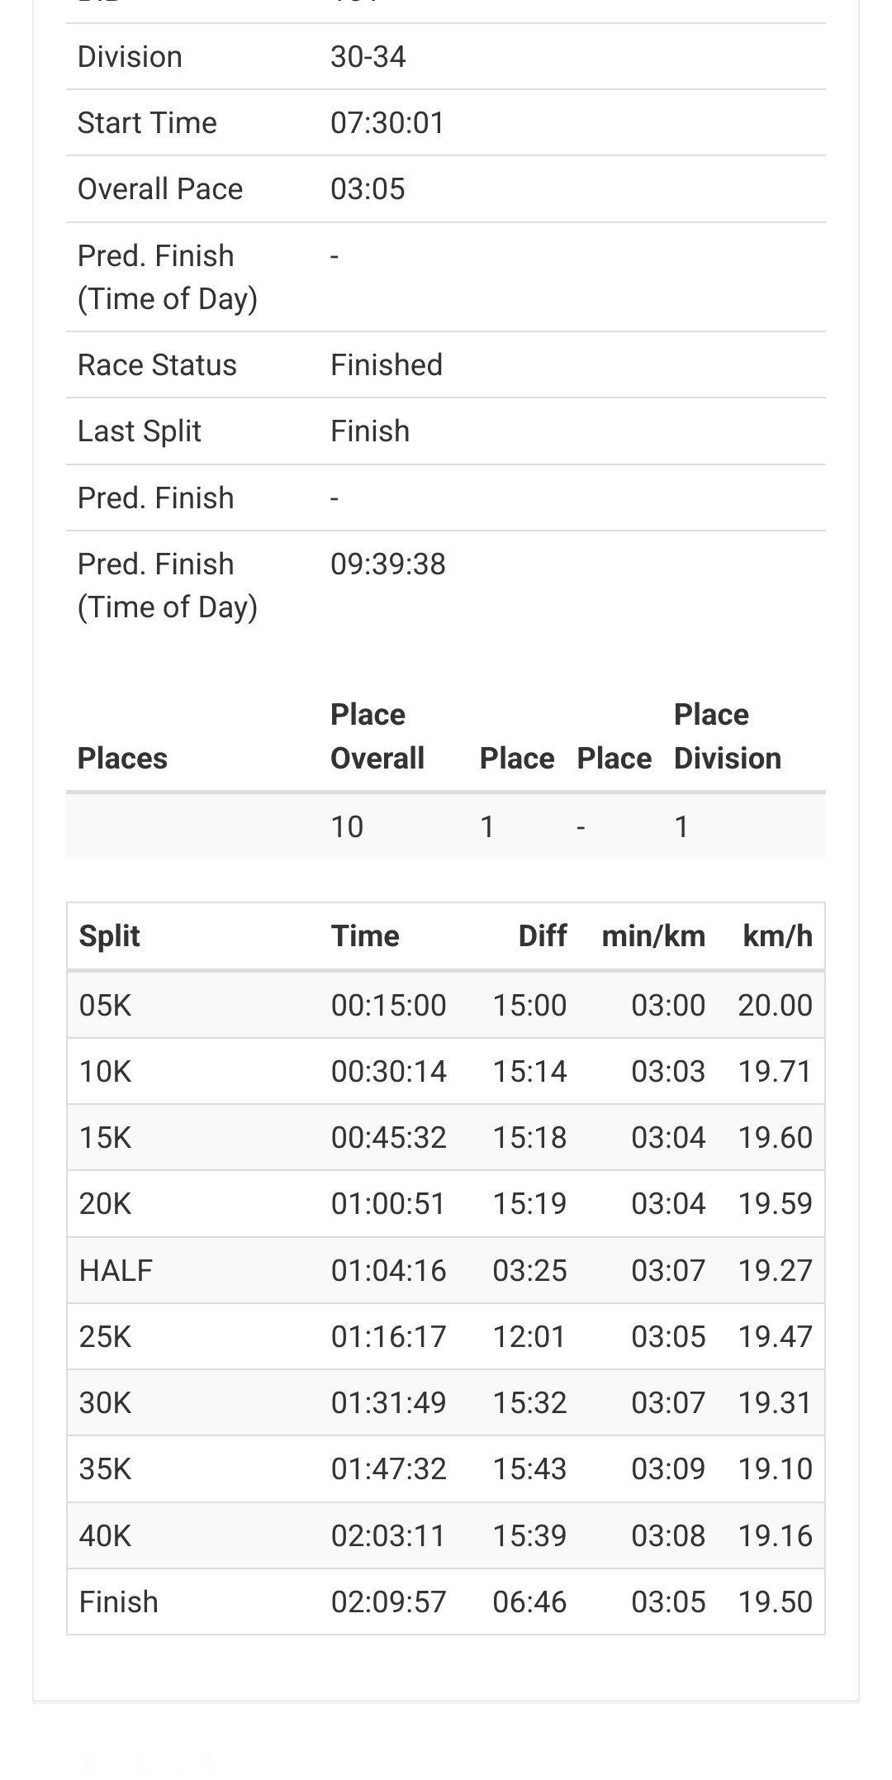Screen dimensions: 892x1780
Task: Click the 10K speed value 19.71
Action: pos(775,1071)
